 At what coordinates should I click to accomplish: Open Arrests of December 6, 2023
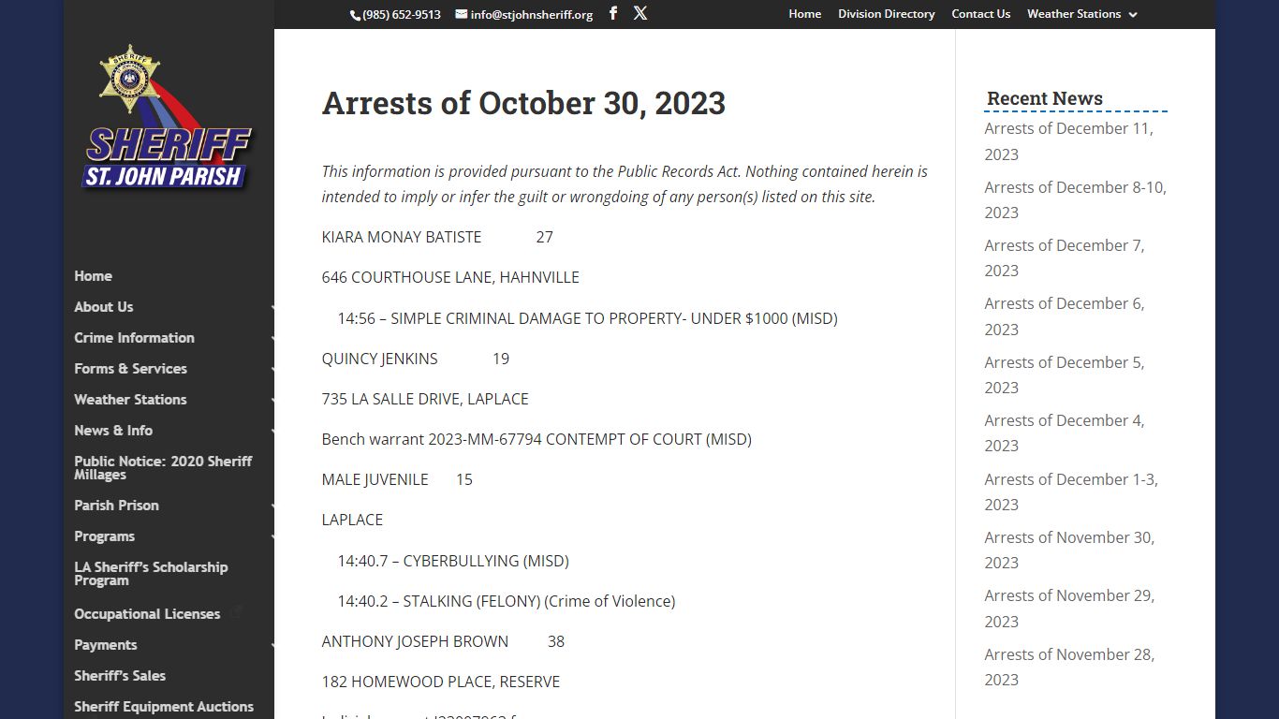point(1064,316)
